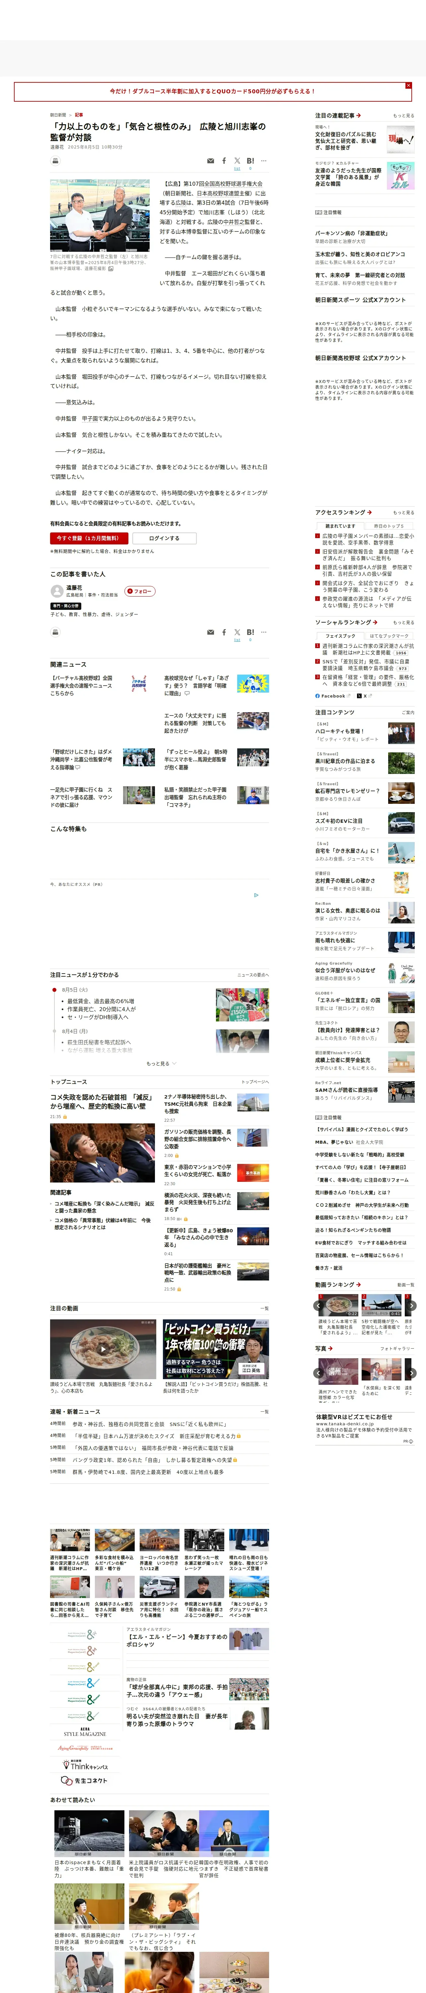Select the 昨日のトップ５ tab
The width and height of the screenshot is (426, 1993).
point(389,526)
